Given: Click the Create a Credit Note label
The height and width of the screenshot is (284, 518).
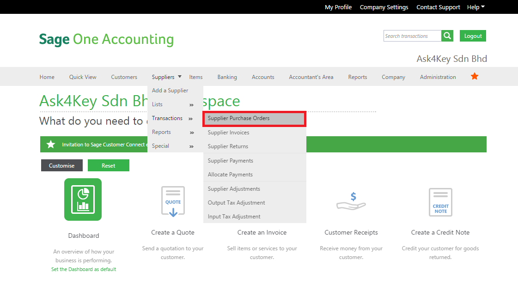Looking at the screenshot, I should [x=440, y=232].
